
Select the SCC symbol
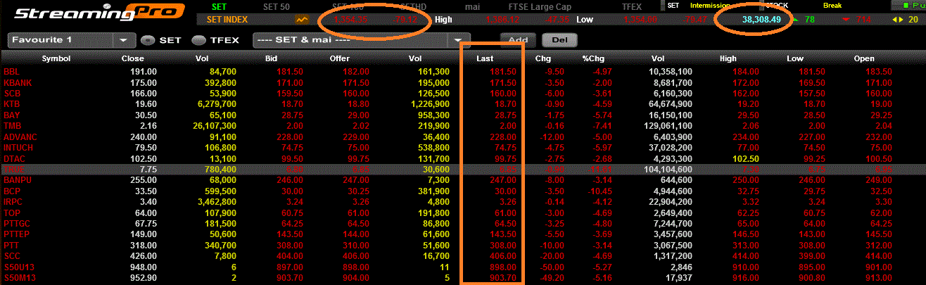click(12, 255)
